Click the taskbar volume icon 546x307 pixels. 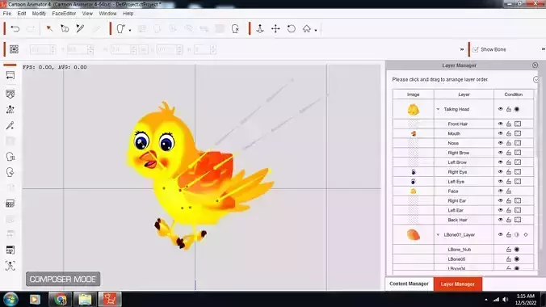(x=506, y=300)
